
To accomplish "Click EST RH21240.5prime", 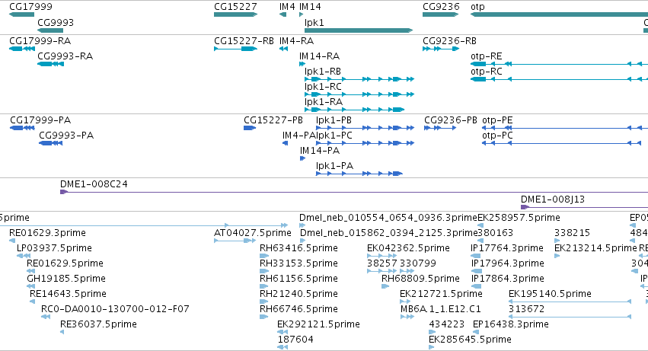I will 298,295.
